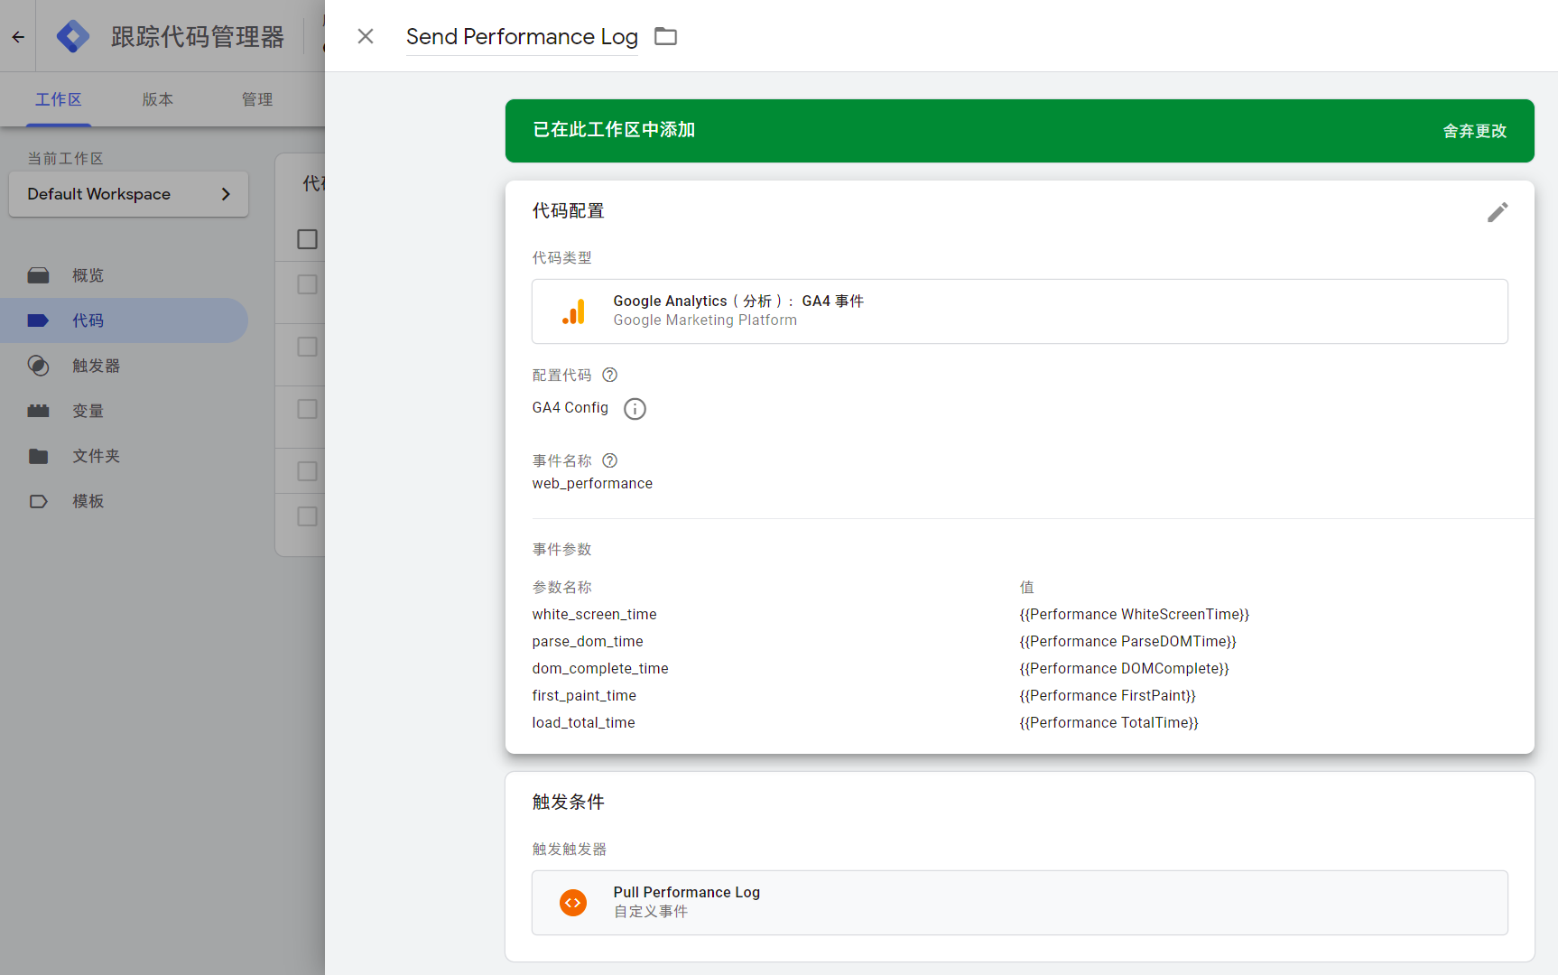Toggle the first row checkbox in tag list
The width and height of the screenshot is (1558, 975).
(307, 284)
